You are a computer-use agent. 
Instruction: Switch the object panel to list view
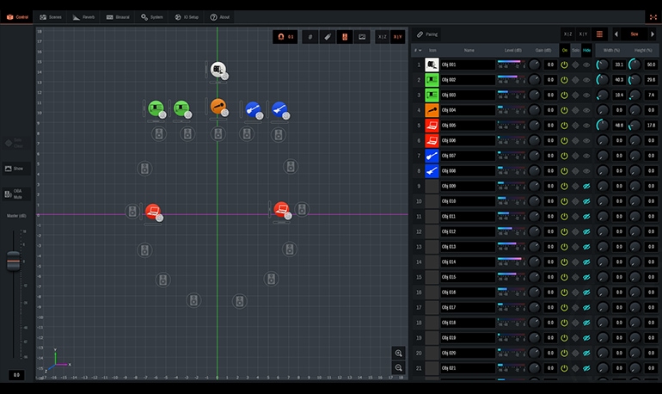coord(599,34)
